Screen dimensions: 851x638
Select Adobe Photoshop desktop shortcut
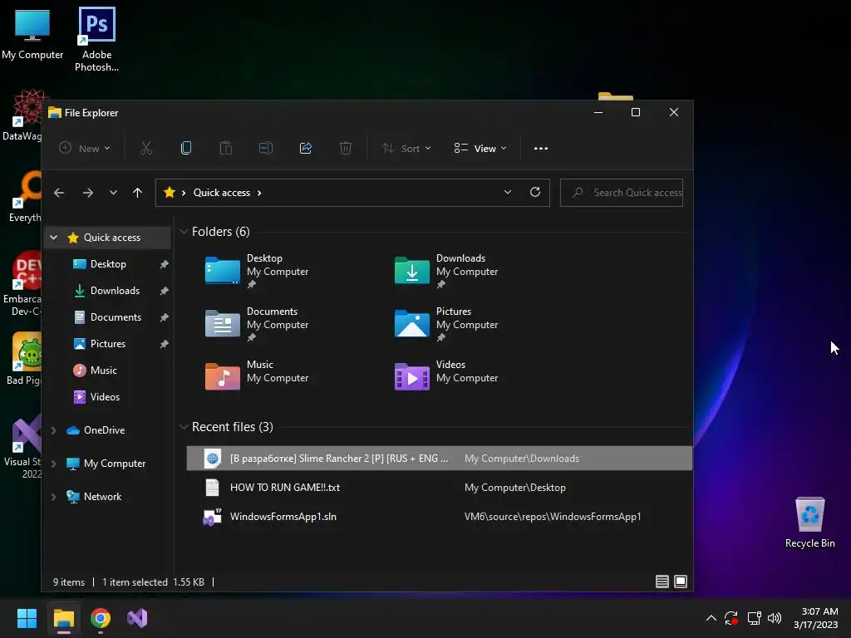(x=96, y=39)
